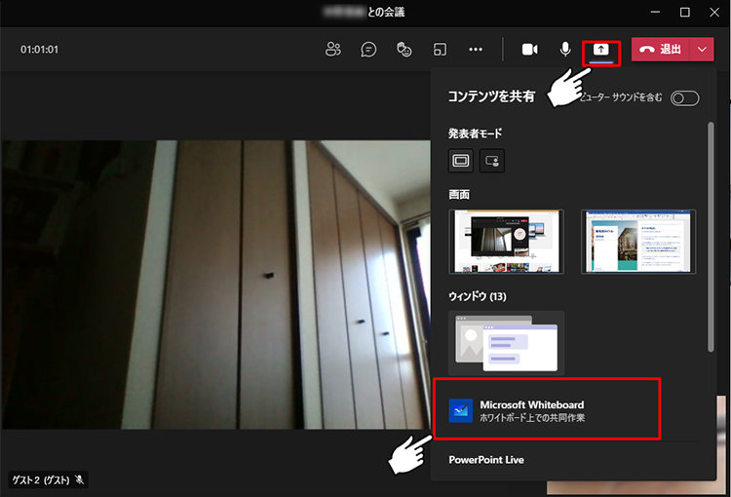The width and height of the screenshot is (731, 497).
Task: Open the meeting chat icon
Action: tap(368, 49)
